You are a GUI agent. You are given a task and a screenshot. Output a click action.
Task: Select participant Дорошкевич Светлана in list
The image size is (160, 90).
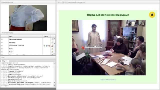[16, 45]
